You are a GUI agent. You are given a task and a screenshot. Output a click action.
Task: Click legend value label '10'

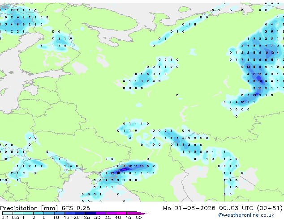coord(56,217)
